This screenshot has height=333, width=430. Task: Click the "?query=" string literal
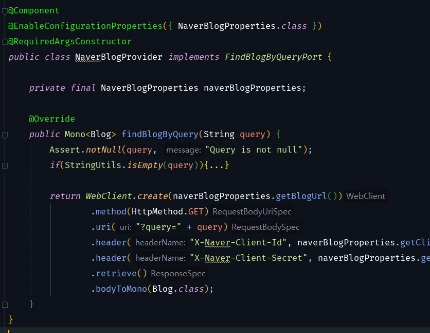(158, 227)
